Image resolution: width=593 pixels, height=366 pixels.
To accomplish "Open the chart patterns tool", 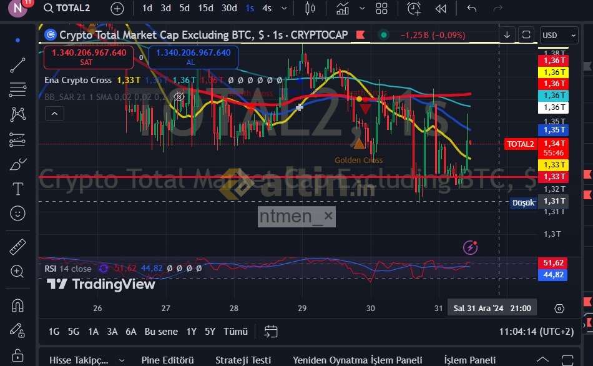I will (17, 114).
